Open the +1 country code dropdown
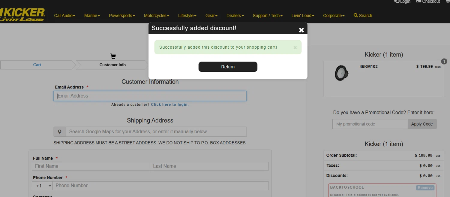Screen dimensions: 450x197 [x=42, y=186]
